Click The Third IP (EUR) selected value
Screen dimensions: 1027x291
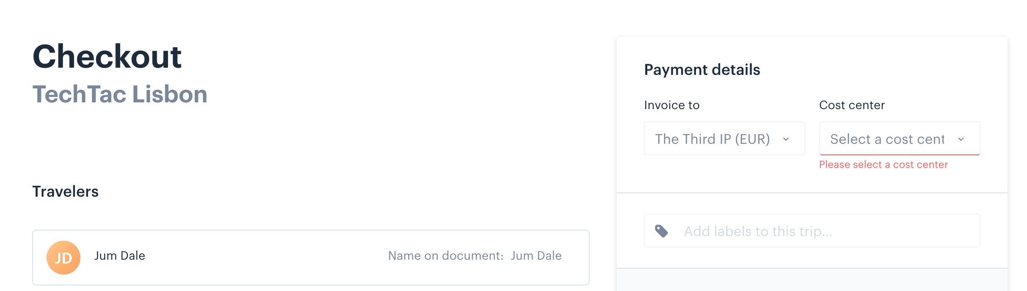click(x=712, y=139)
